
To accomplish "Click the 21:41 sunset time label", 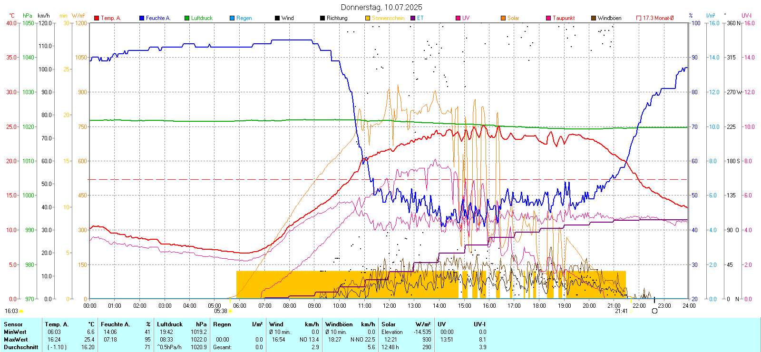I will [621, 311].
